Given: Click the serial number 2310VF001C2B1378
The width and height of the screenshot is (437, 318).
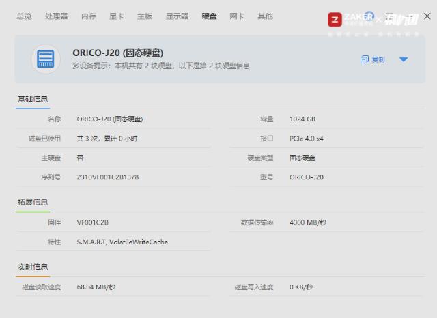Looking at the screenshot, I should pos(108,177).
